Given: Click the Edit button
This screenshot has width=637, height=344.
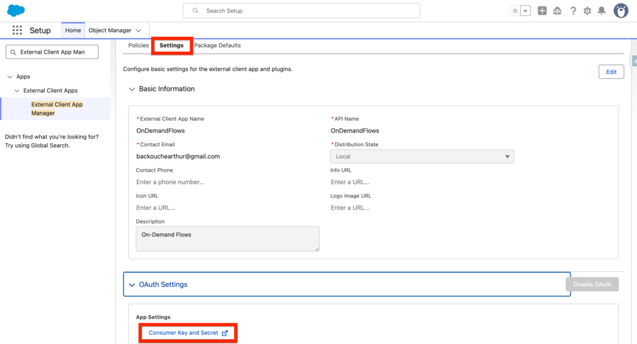Looking at the screenshot, I should 611,72.
